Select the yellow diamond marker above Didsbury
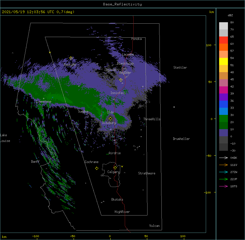This screenshot has width=245, height=240. 111,119
